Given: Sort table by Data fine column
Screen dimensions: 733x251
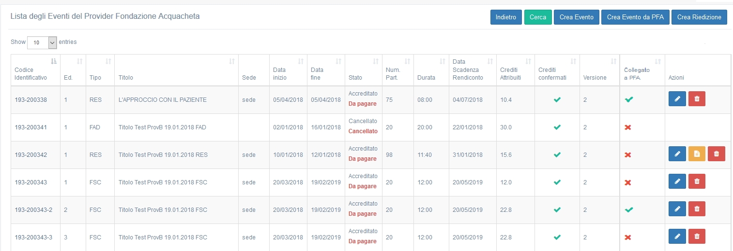Looking at the screenshot, I should (x=339, y=61).
